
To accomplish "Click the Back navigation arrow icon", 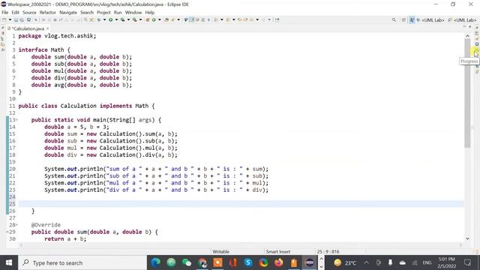I will (251, 20).
